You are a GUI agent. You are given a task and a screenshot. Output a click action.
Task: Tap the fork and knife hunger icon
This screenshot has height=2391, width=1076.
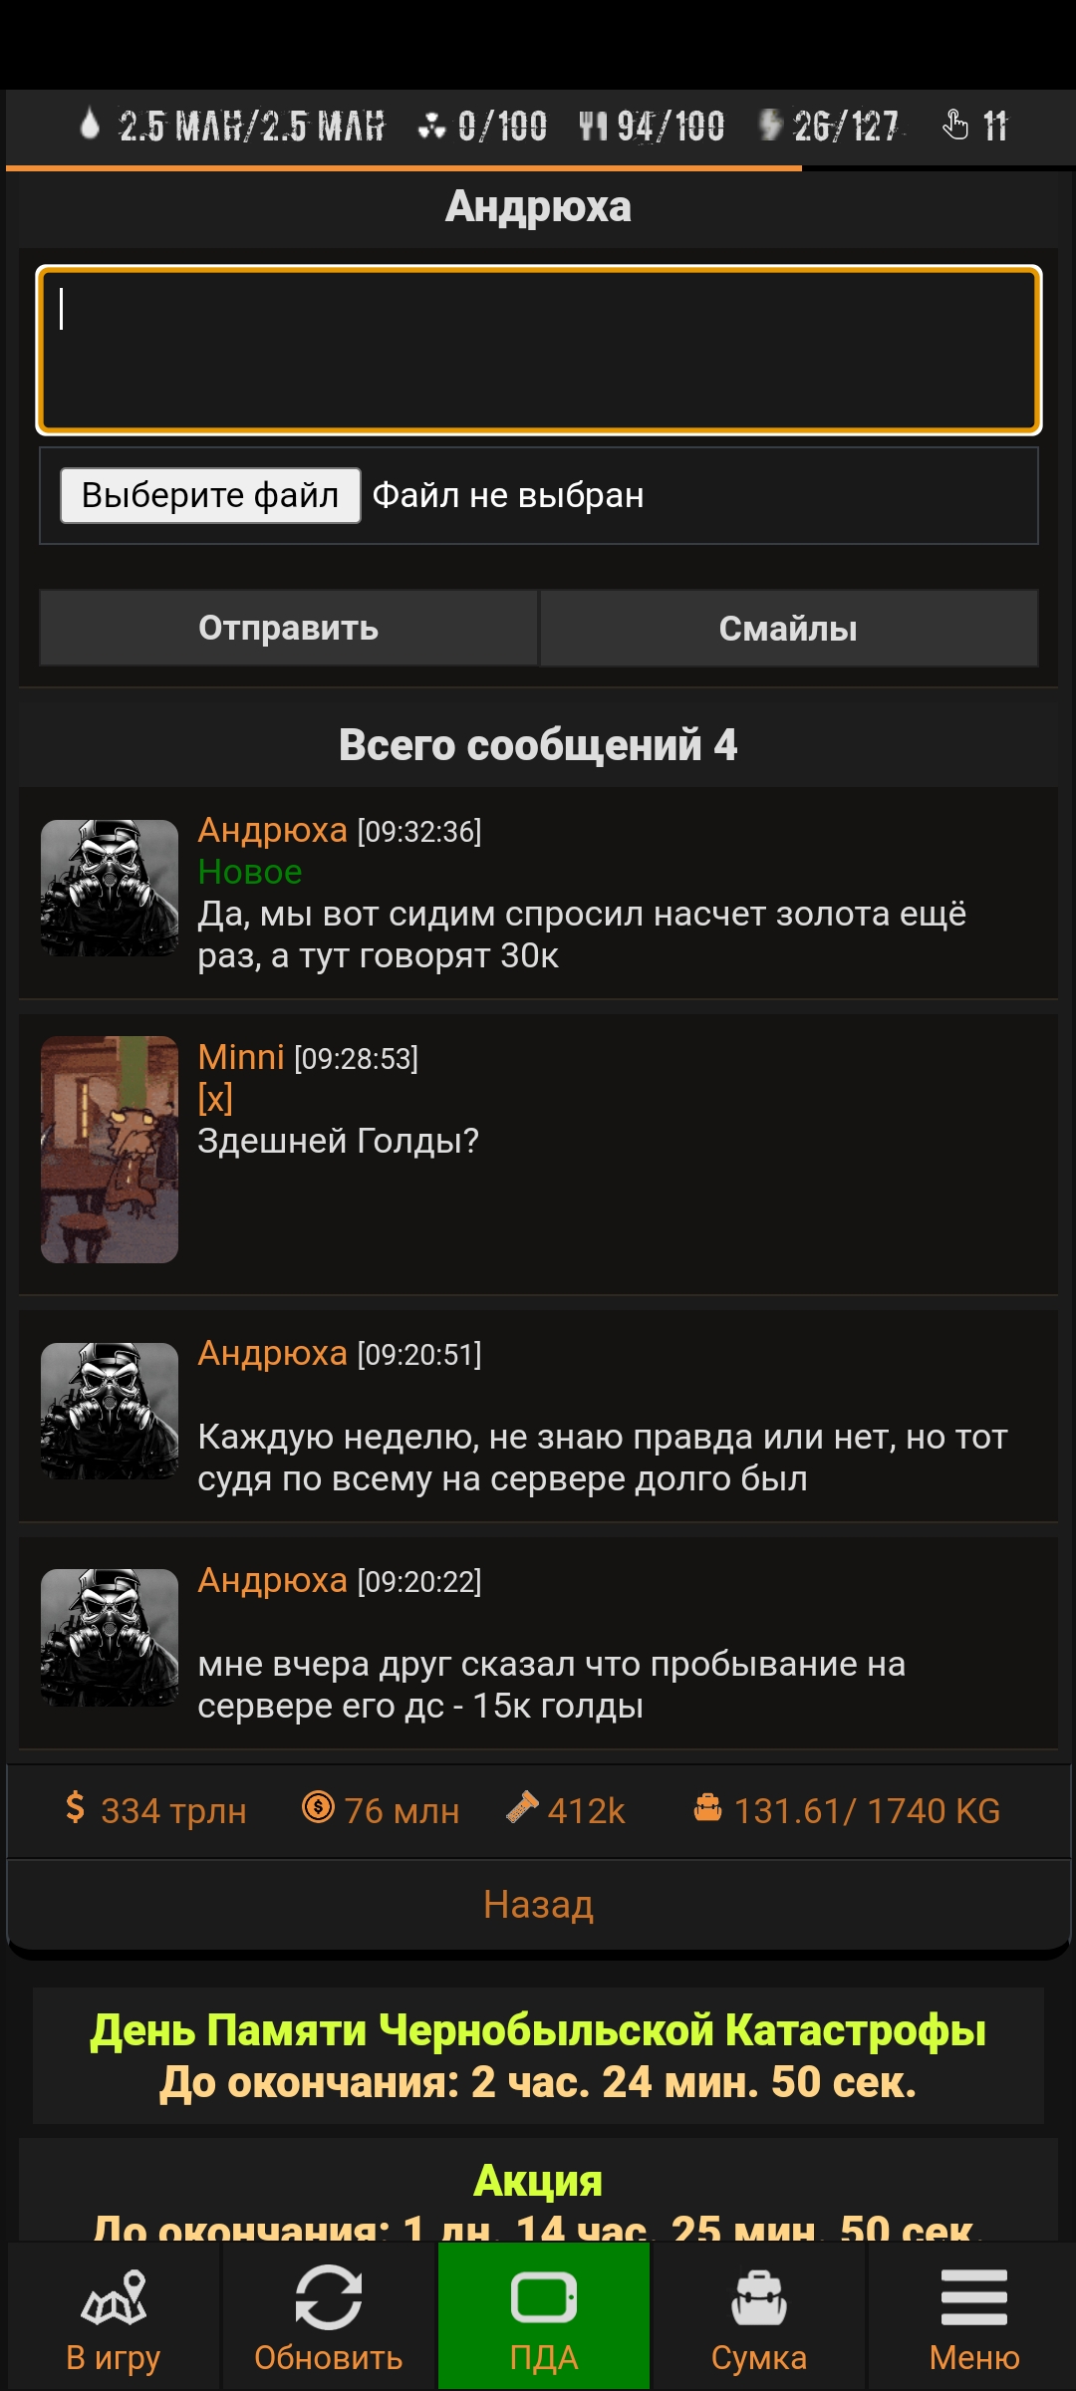[x=593, y=126]
